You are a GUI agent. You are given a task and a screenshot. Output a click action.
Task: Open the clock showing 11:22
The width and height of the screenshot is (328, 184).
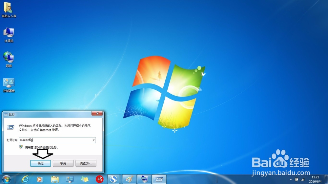coord(315,179)
